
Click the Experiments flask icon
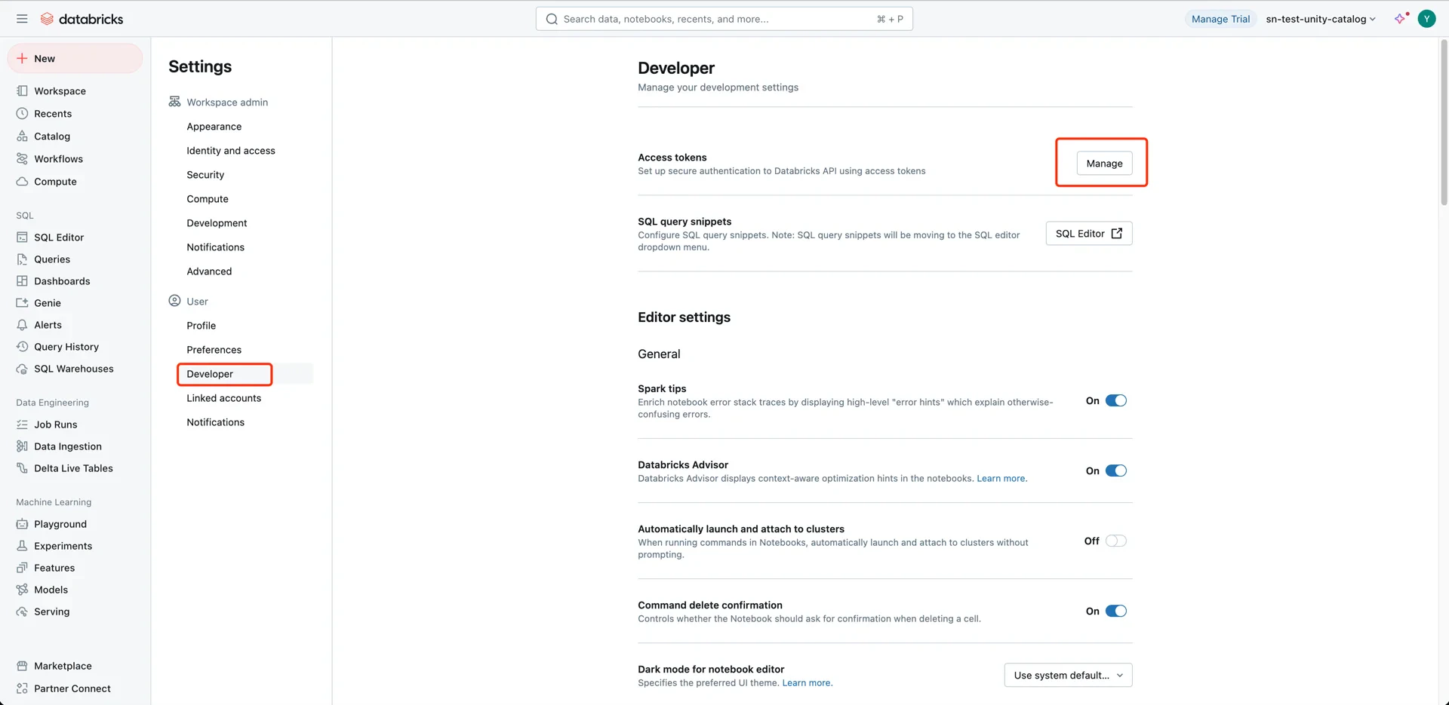tap(22, 545)
